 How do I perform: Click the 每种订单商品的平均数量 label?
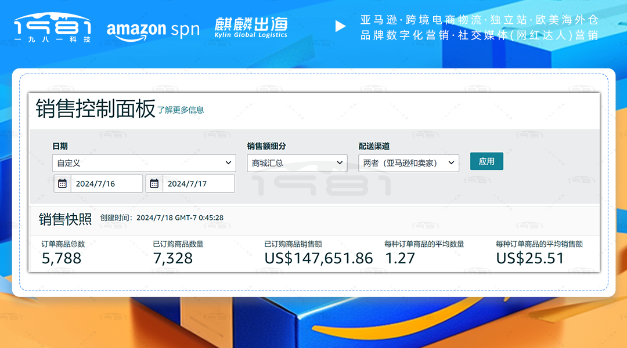click(424, 244)
